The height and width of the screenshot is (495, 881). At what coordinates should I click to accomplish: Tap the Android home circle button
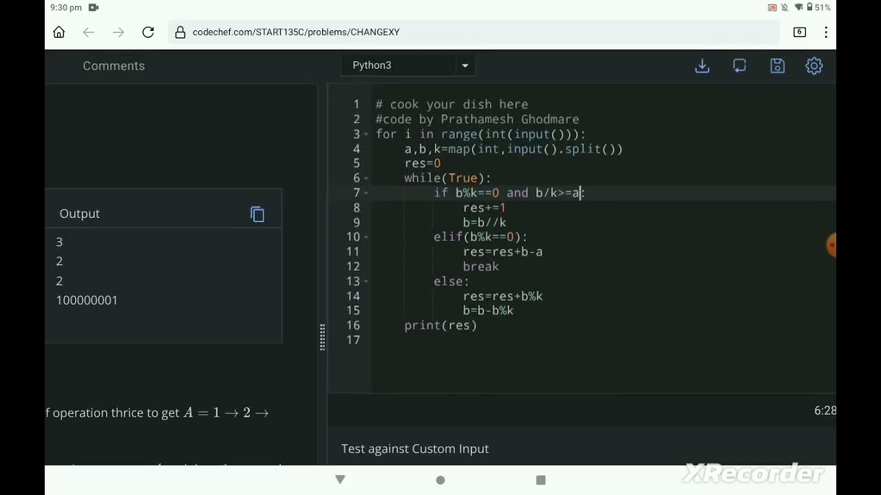click(x=440, y=480)
